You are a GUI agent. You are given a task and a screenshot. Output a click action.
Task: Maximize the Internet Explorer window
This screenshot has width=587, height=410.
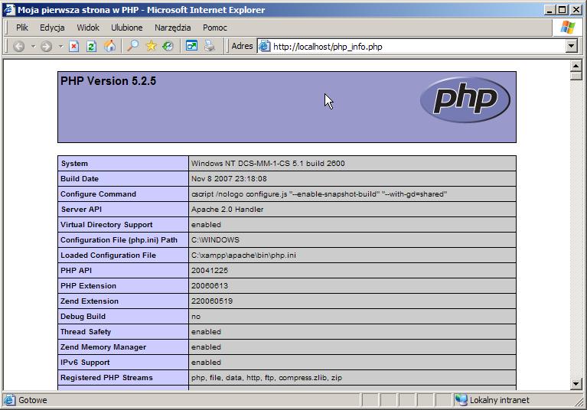(x=562, y=10)
